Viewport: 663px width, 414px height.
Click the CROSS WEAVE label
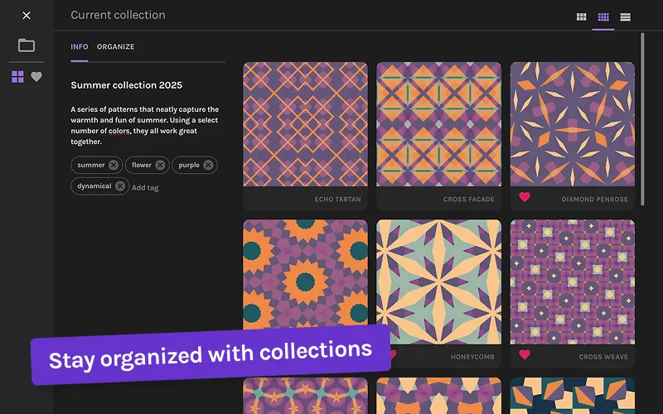point(603,357)
